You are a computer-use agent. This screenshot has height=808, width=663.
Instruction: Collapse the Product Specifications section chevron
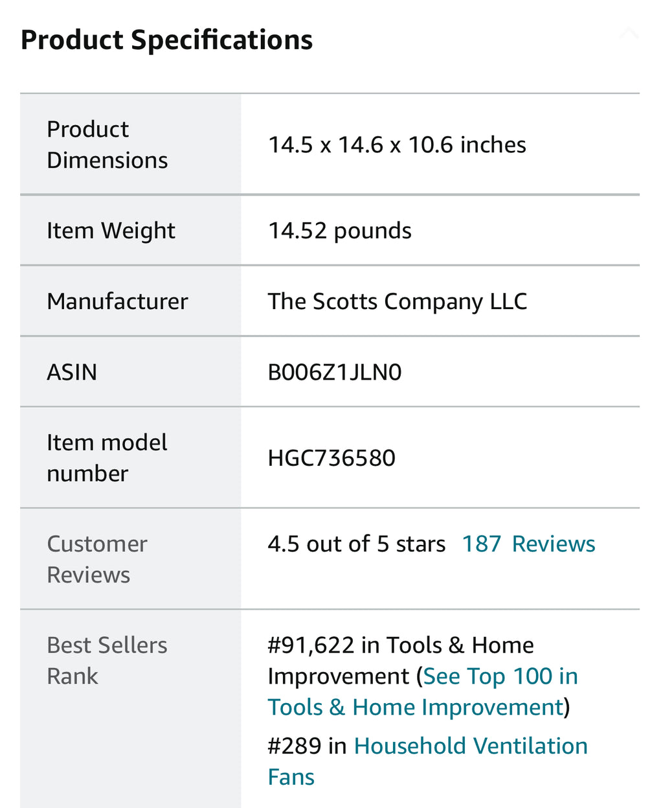[629, 33]
